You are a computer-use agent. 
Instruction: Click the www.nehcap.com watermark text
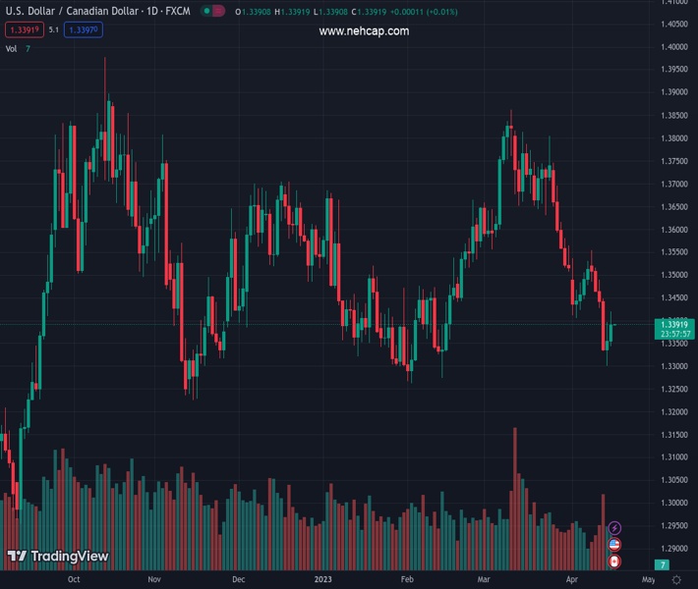click(x=364, y=31)
